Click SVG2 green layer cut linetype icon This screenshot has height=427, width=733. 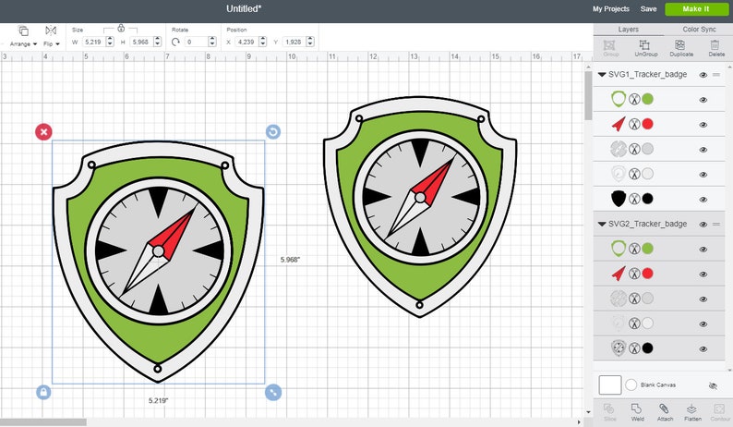point(634,249)
